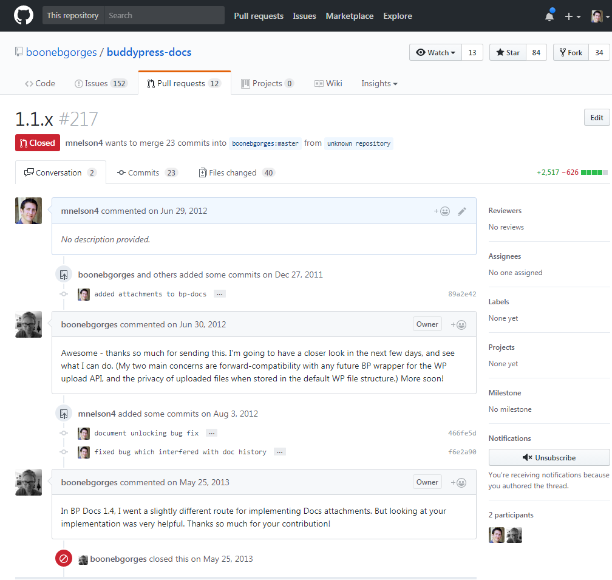Add reaction to boonebgorges May 25 comment
Screen dimensions: 612x580
click(458, 483)
